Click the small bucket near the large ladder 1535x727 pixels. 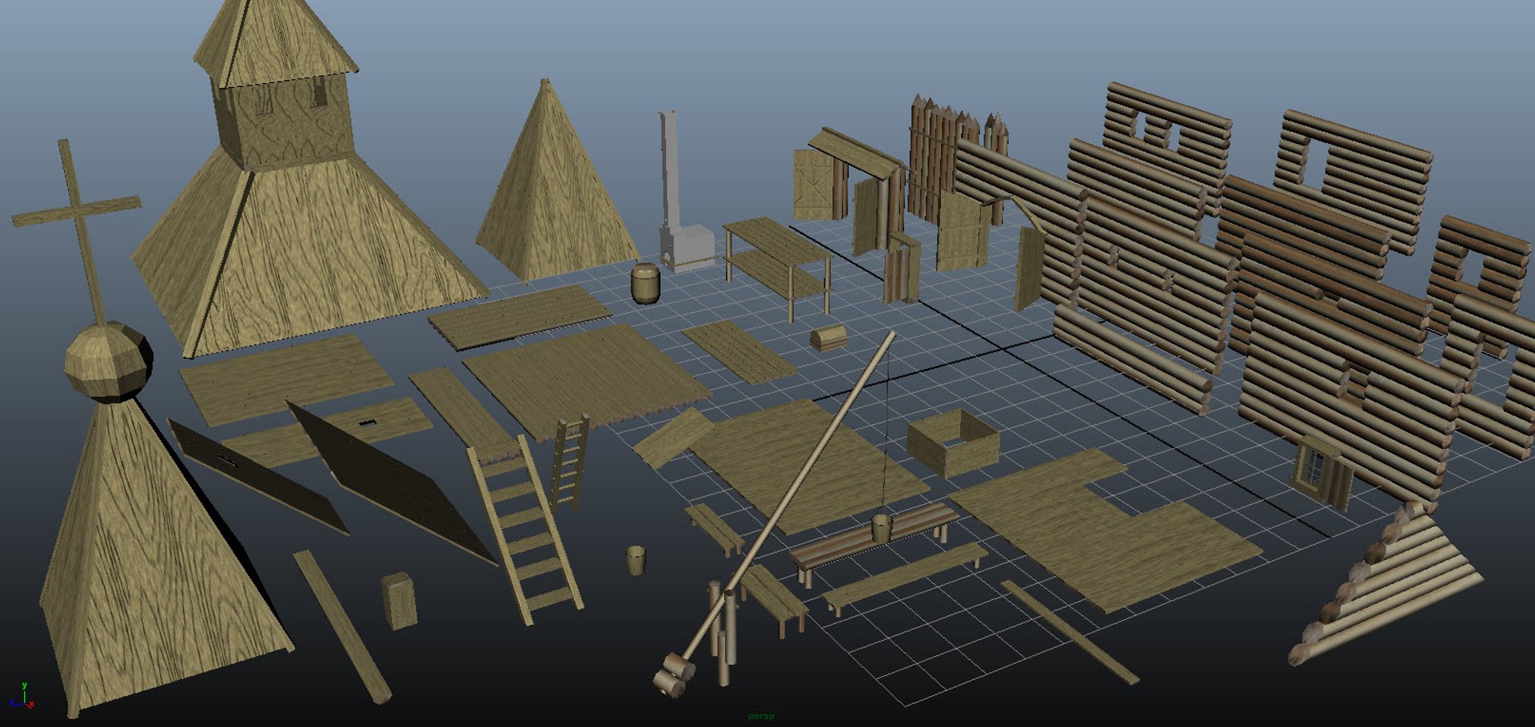coord(636,559)
